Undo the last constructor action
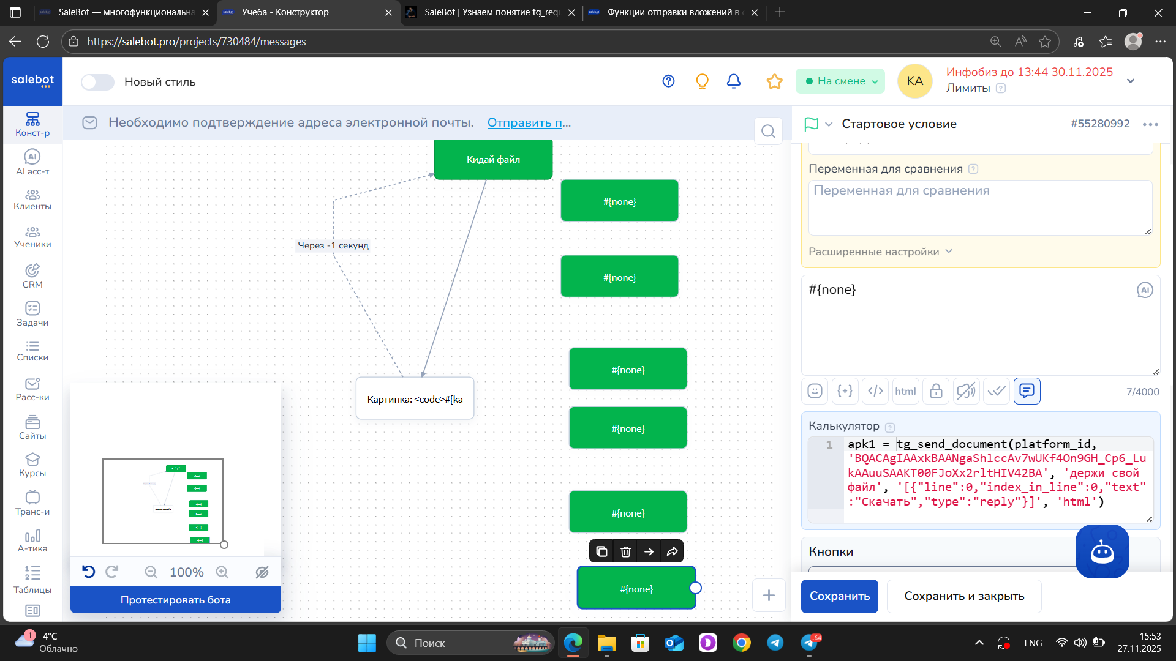 click(89, 572)
